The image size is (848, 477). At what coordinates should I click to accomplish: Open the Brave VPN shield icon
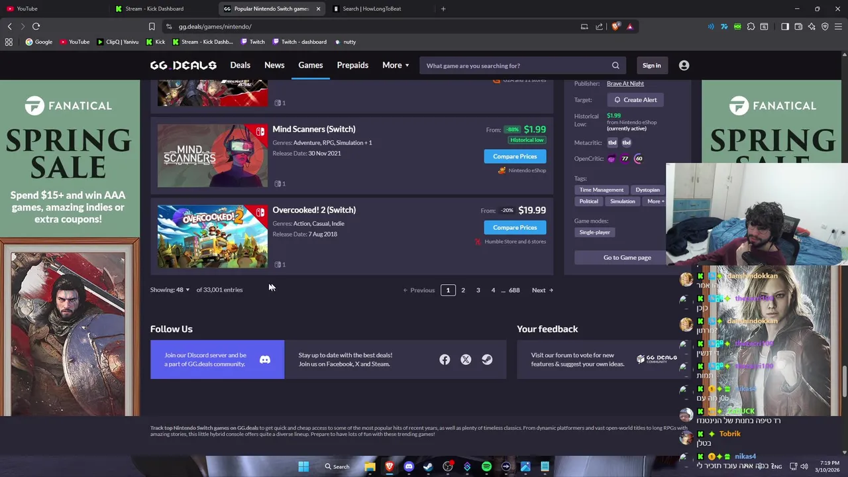coord(825,26)
